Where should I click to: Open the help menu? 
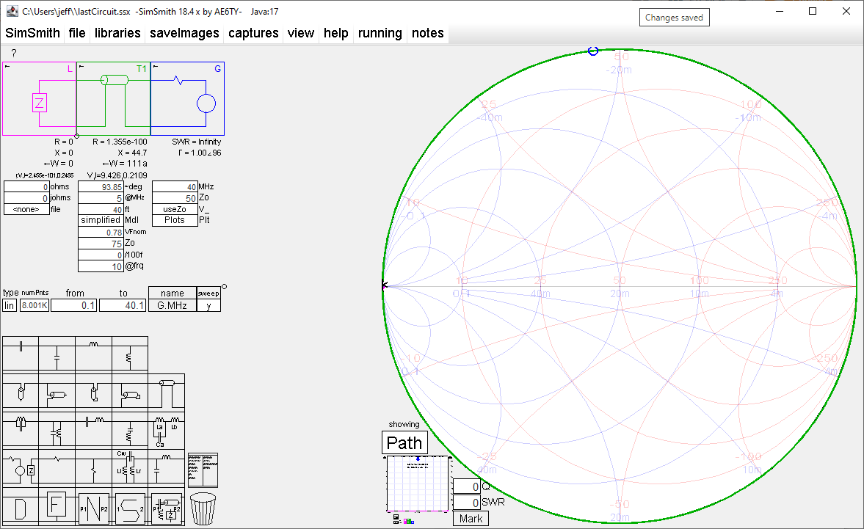(335, 33)
